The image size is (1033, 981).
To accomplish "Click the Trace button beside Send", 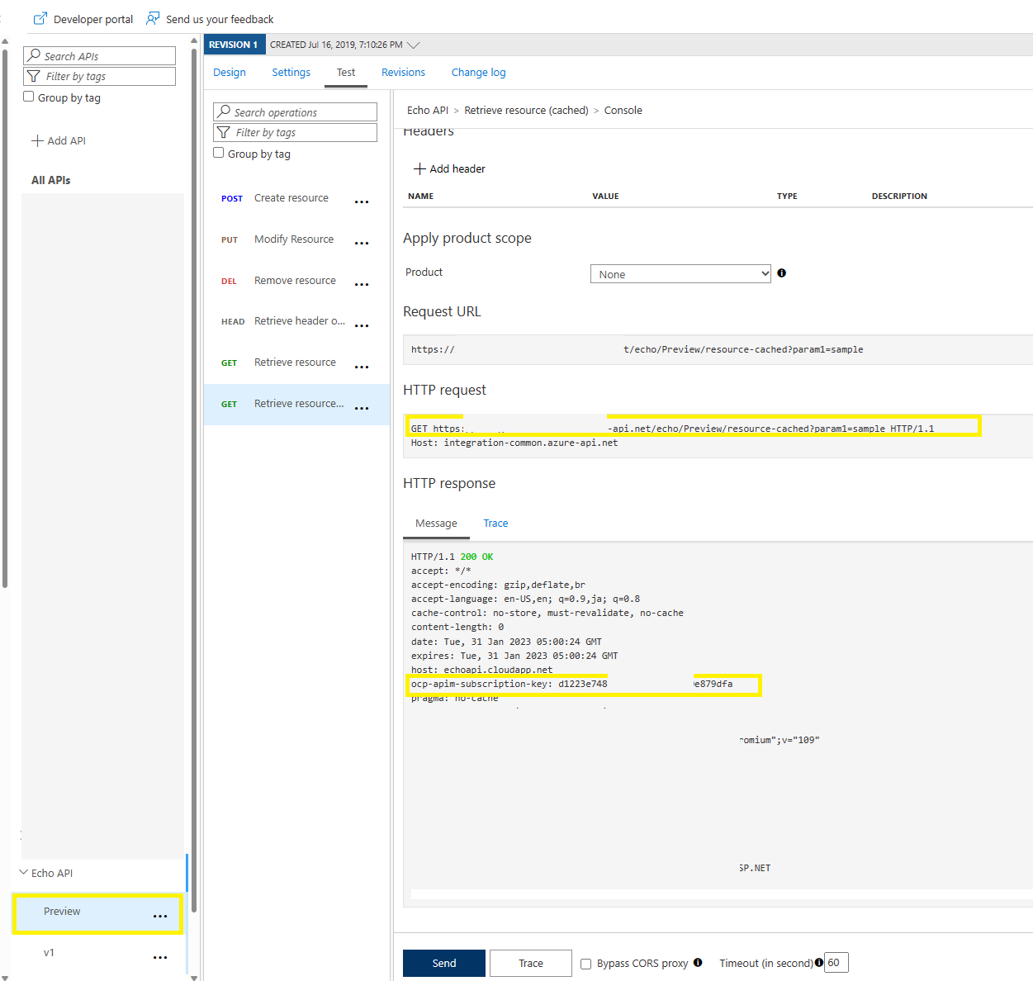I will click(x=531, y=963).
